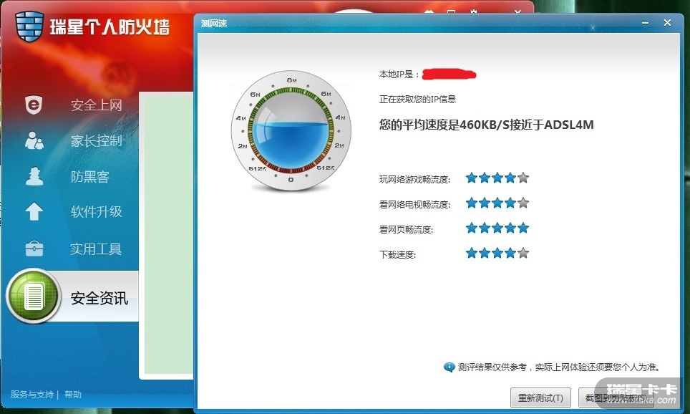Select the 安全资讯 menu item
Image resolution: width=690 pixels, height=414 pixels.
pos(99,298)
